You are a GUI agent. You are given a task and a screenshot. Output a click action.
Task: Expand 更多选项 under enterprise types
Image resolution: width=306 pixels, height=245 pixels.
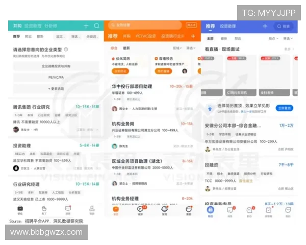pos(56,89)
